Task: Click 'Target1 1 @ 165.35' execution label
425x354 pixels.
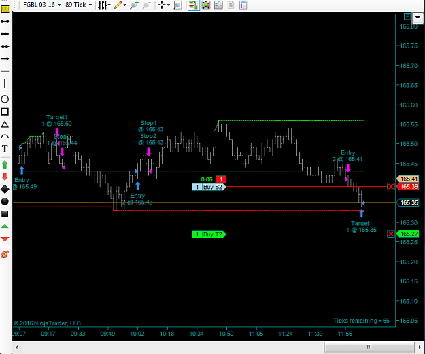Action: [x=362, y=226]
